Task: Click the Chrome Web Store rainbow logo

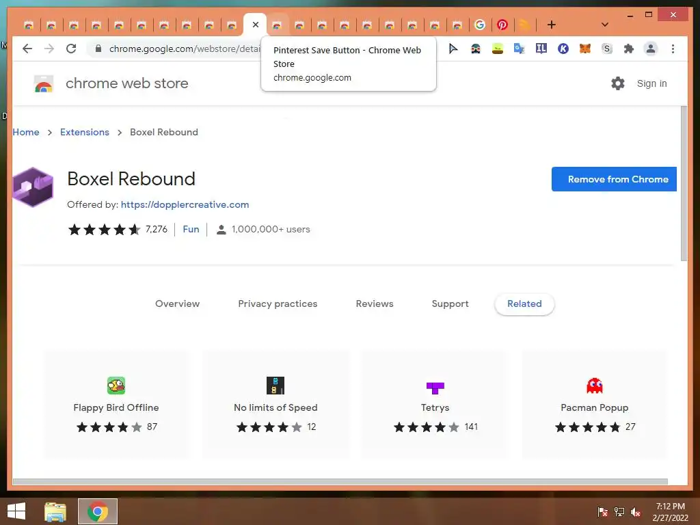Action: [x=44, y=83]
